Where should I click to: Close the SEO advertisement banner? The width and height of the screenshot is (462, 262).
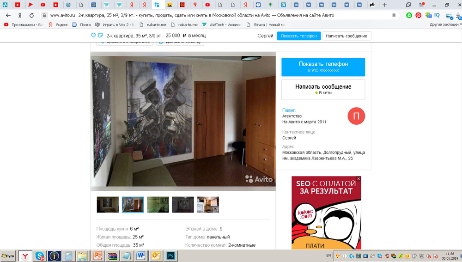click(359, 179)
